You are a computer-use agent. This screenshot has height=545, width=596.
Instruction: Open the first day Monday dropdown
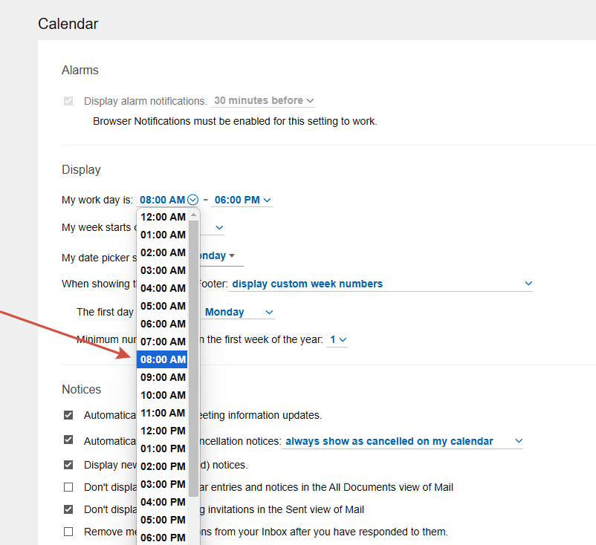pyautogui.click(x=239, y=313)
